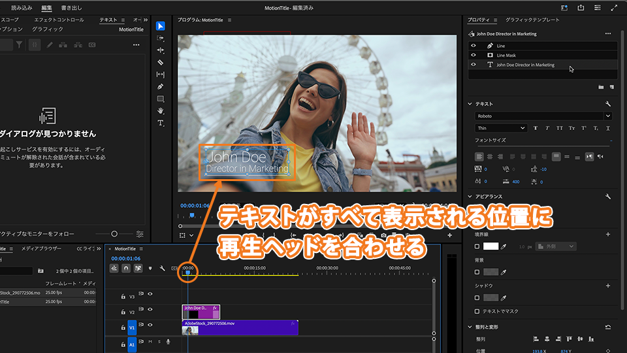Click the stroke color eyedropper

pos(504,246)
